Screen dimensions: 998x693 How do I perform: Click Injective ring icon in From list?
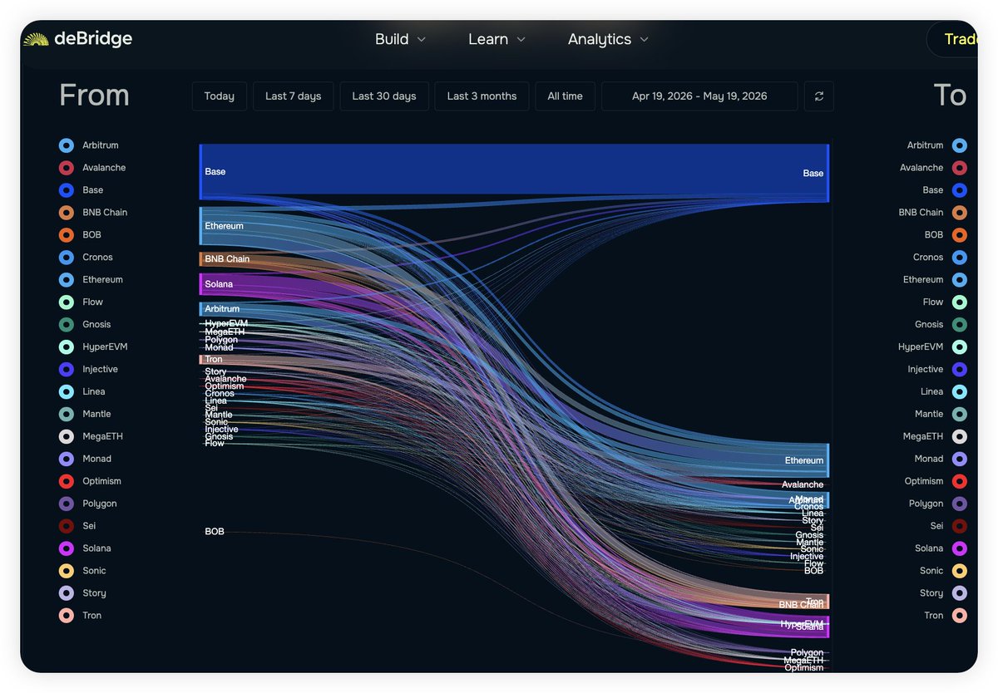point(67,370)
